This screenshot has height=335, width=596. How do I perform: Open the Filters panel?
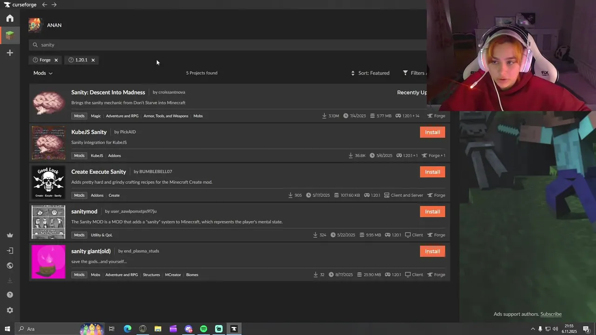pyautogui.click(x=414, y=73)
